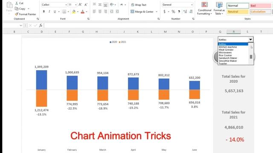Click the 2021 legend entry
This screenshot has width=273, height=153.
pyautogui.click(x=122, y=42)
